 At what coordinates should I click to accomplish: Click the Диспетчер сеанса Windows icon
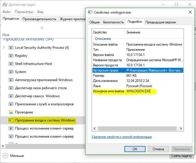coord(11,96)
